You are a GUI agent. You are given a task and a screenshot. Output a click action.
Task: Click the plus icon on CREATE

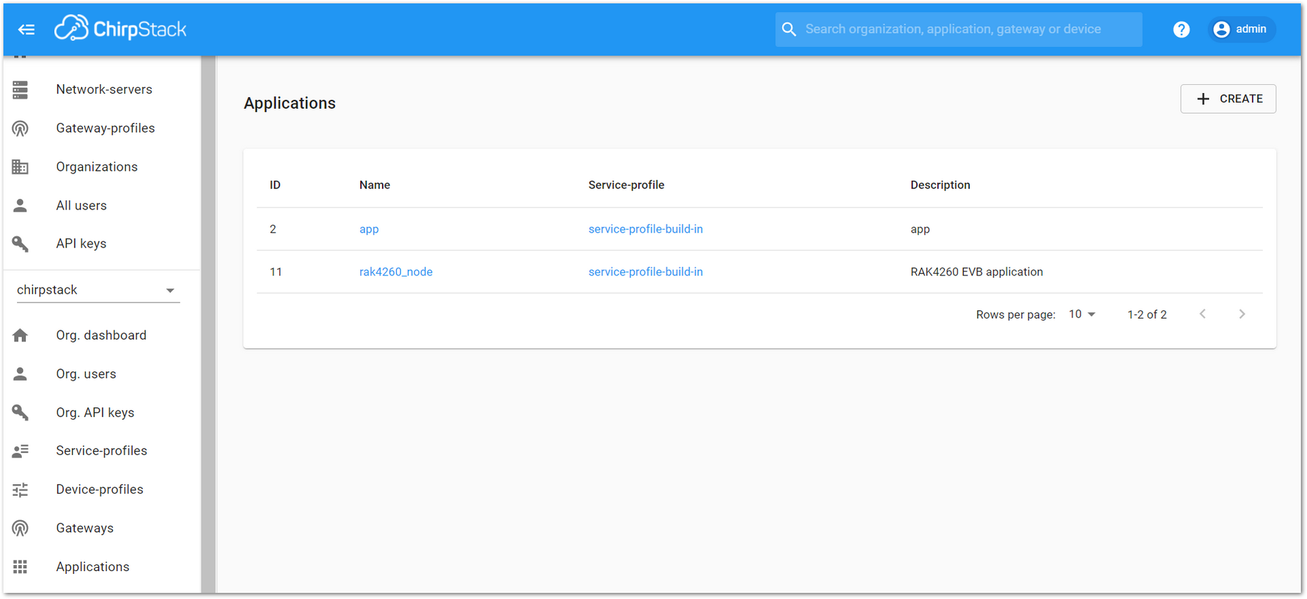(x=1204, y=99)
